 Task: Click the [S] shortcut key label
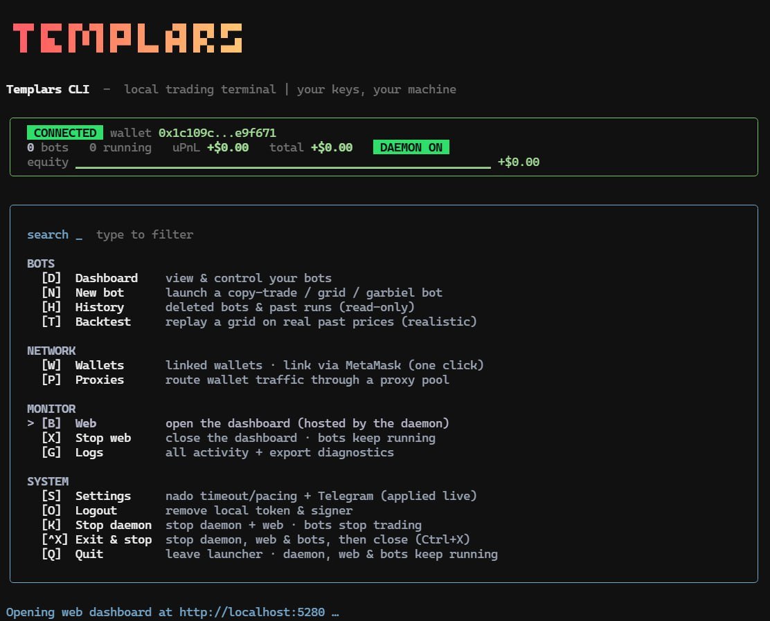point(51,496)
